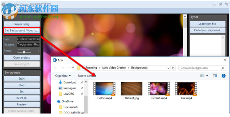The height and width of the screenshot is (117, 230).
Task: Open the LAVORO folder in sidebar
Action: click(67, 94)
